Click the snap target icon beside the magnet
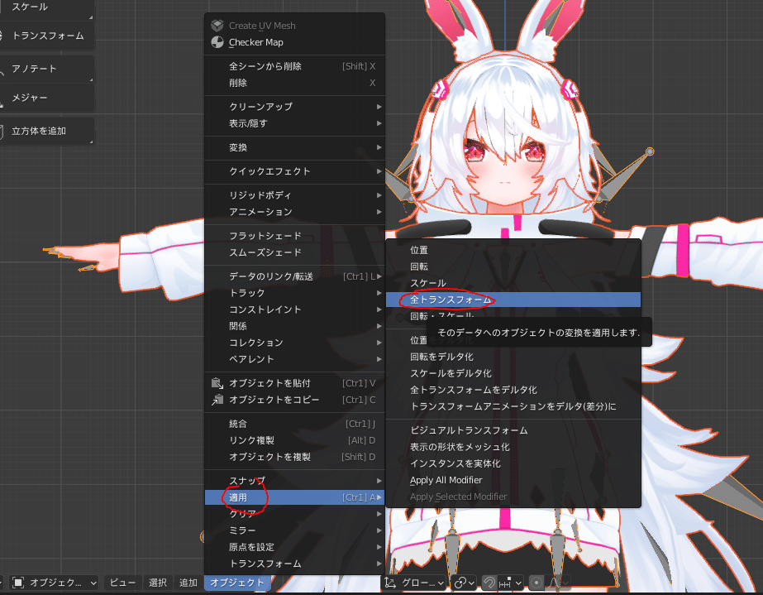Viewport: 763px width, 595px height. pyautogui.click(x=503, y=582)
